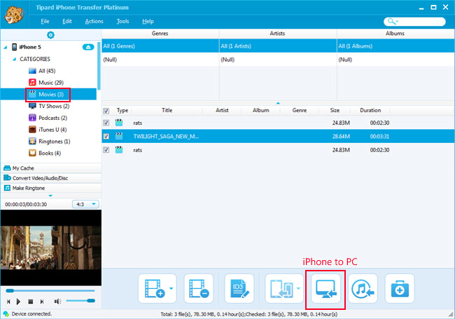Open Convert Video/Audio/Disc section
455x319 pixels.
pyautogui.click(x=51, y=178)
